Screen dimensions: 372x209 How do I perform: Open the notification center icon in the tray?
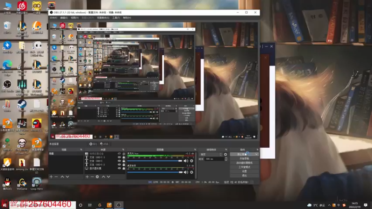(x=365, y=205)
